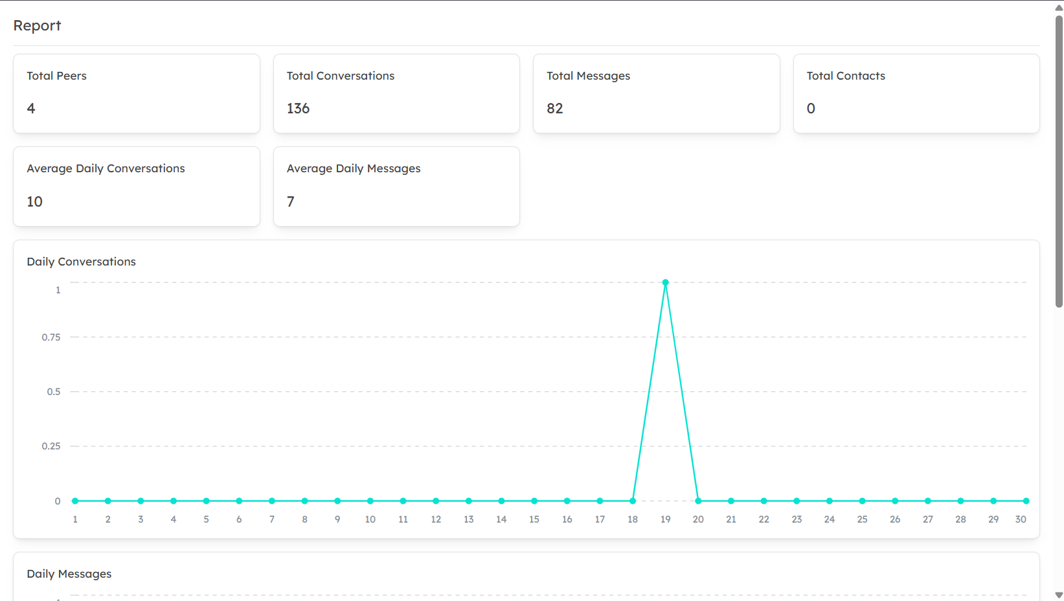Click the day 10 data point
Image resolution: width=1064 pixels, height=601 pixels.
pyautogui.click(x=370, y=501)
